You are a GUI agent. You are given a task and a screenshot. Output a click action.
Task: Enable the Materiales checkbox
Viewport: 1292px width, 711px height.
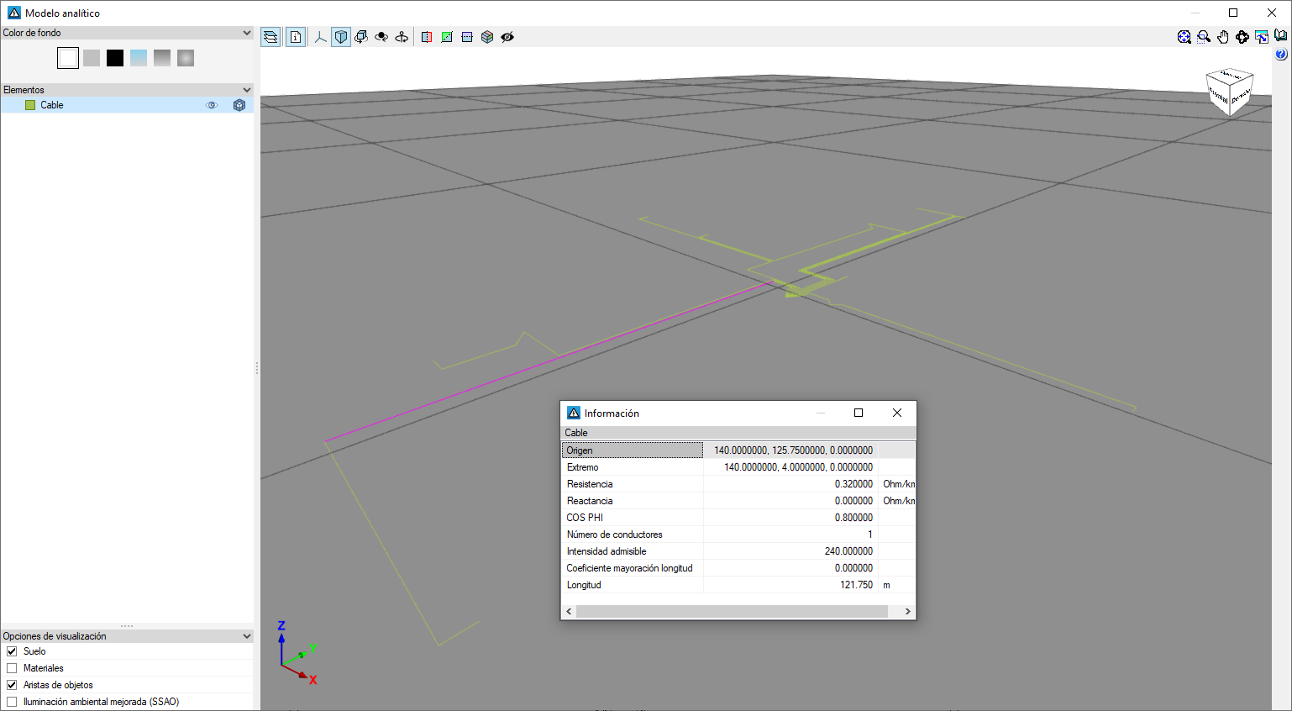pyautogui.click(x=12, y=668)
